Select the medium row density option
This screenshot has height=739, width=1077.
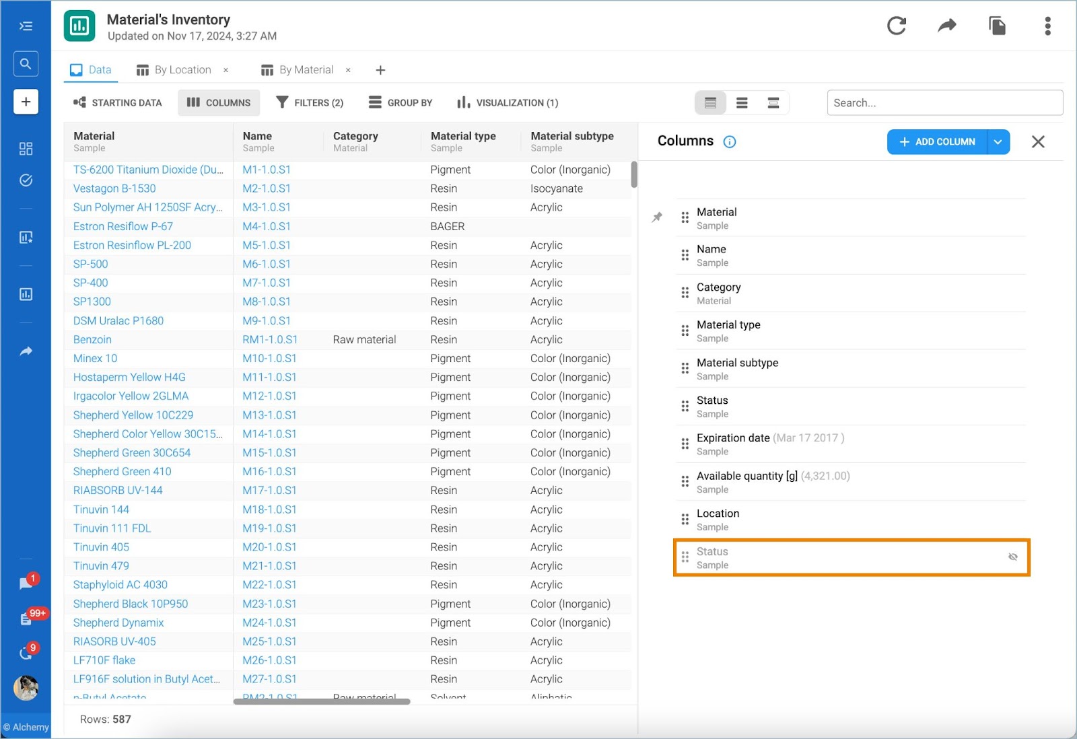[x=742, y=103]
